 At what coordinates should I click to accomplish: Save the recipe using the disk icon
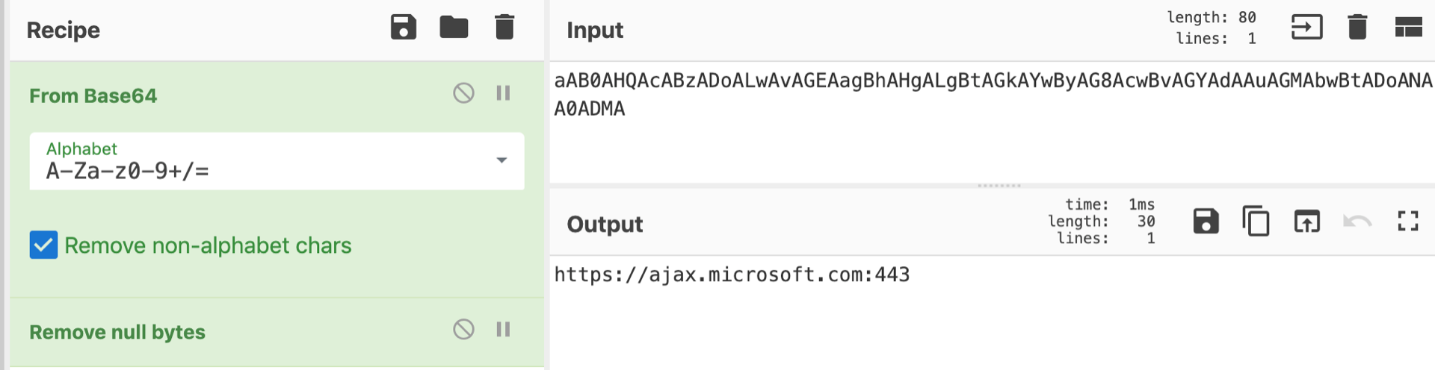404,28
